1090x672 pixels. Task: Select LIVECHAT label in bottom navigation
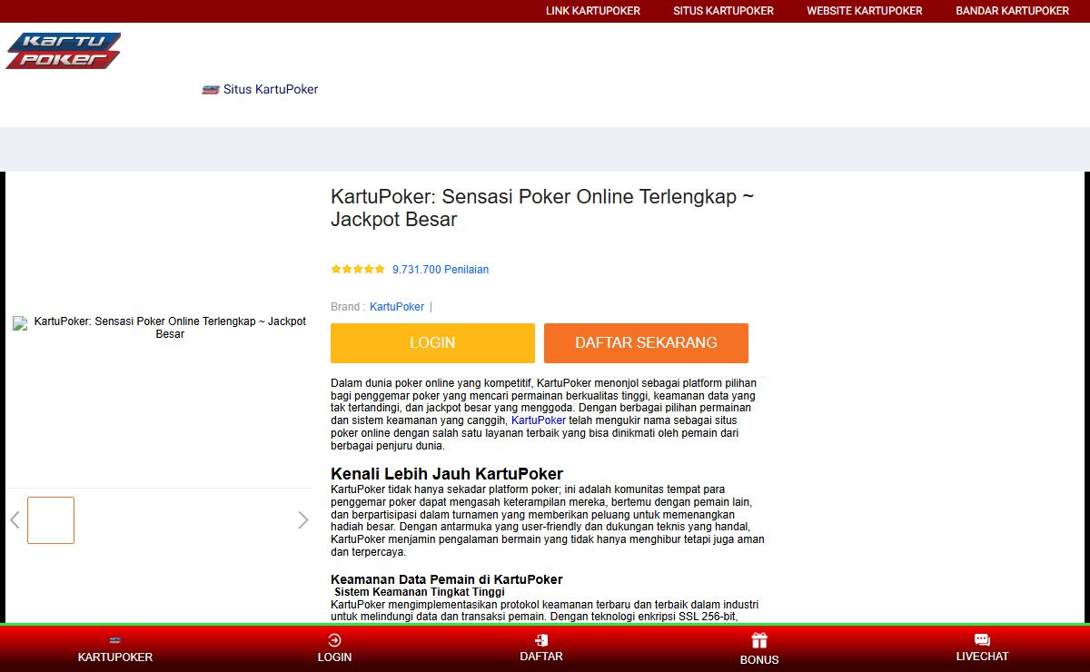(982, 657)
